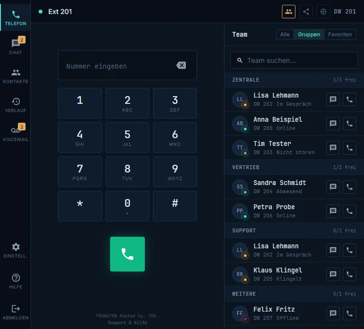Click the Ext 201 status title

pos(60,12)
